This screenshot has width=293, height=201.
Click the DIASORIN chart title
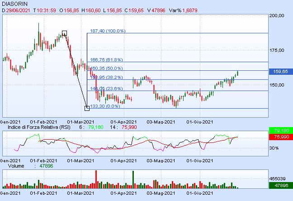(x=14, y=4)
